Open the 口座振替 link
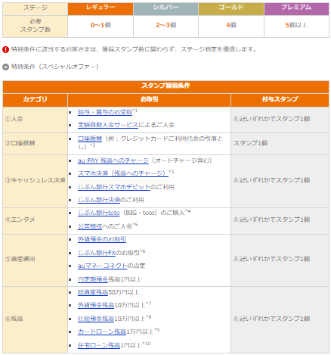This screenshot has height=355, width=331. pos(90,139)
